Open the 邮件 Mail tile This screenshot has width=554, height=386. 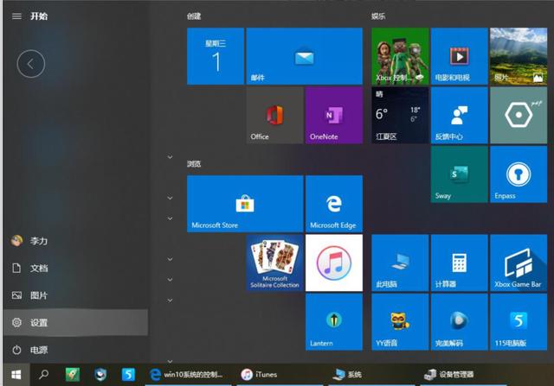coord(304,56)
